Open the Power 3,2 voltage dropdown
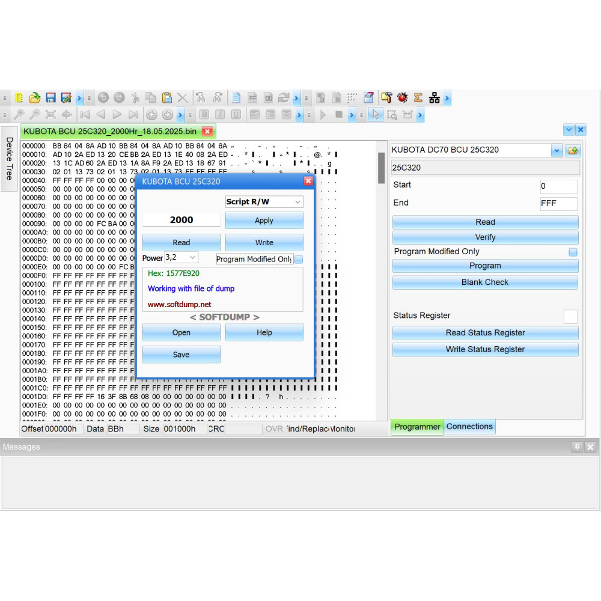 point(182,257)
